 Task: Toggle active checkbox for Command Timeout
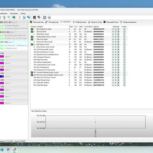coord(124,57)
